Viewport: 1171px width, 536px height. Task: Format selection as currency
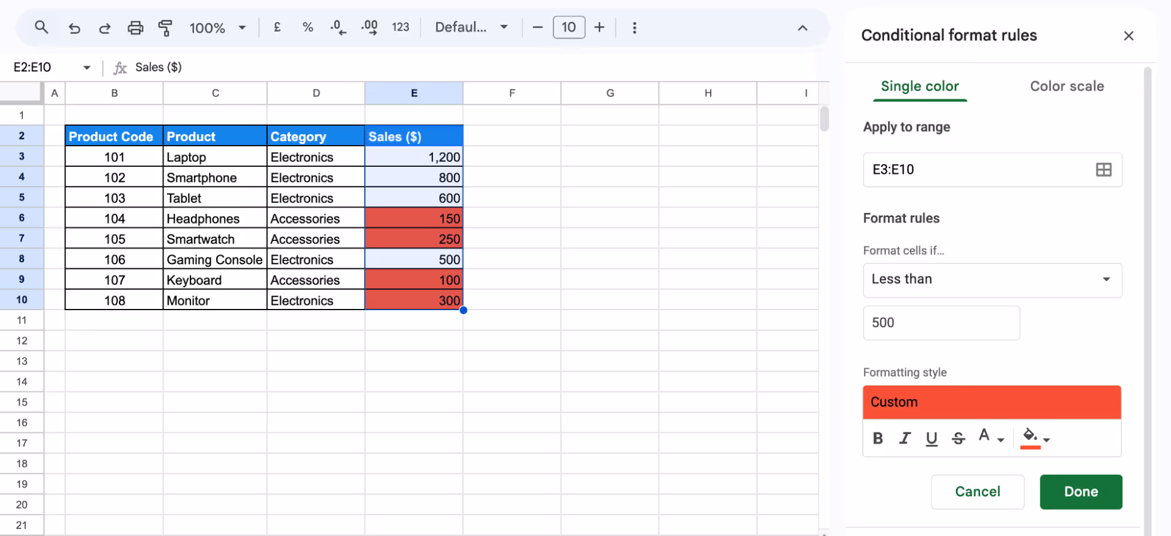click(x=277, y=27)
